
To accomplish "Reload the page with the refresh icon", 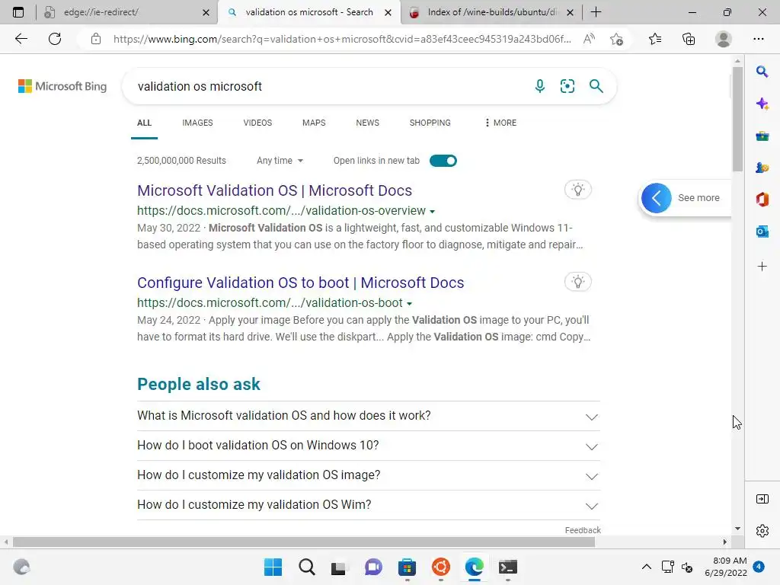I will click(x=55, y=39).
